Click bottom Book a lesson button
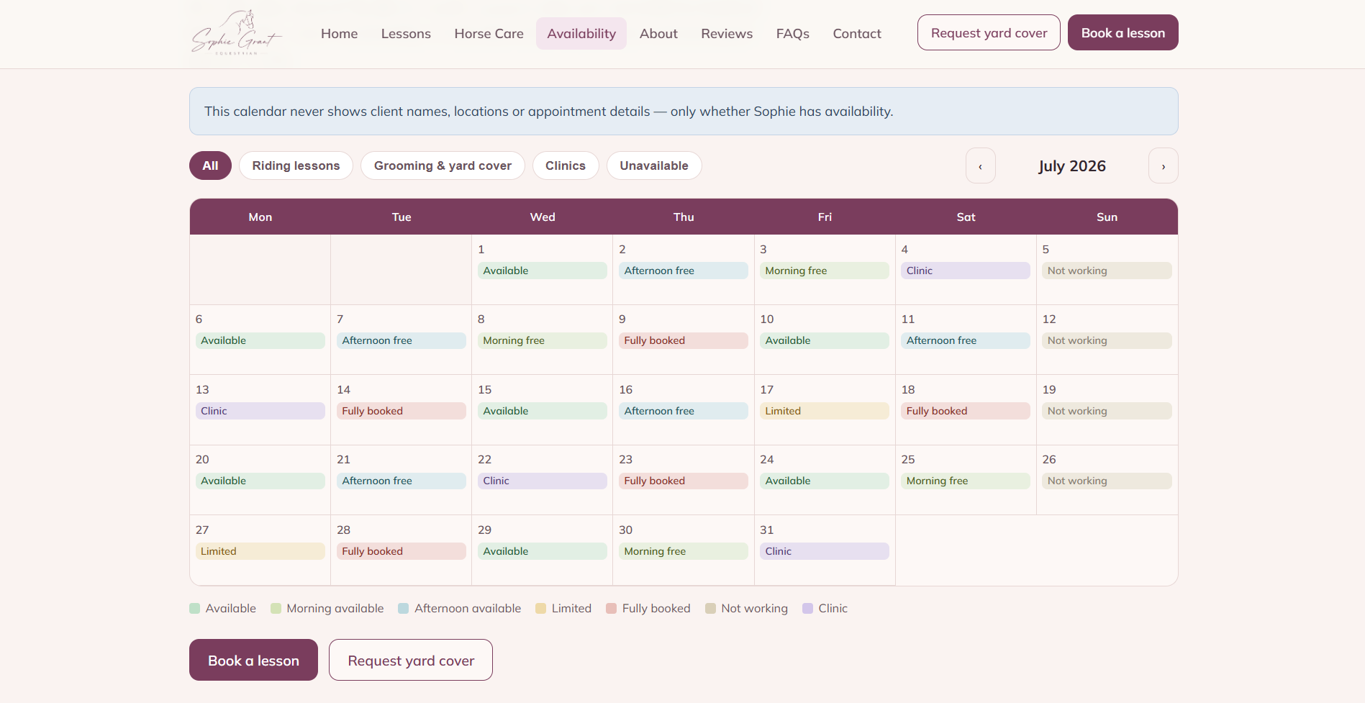 click(x=253, y=660)
